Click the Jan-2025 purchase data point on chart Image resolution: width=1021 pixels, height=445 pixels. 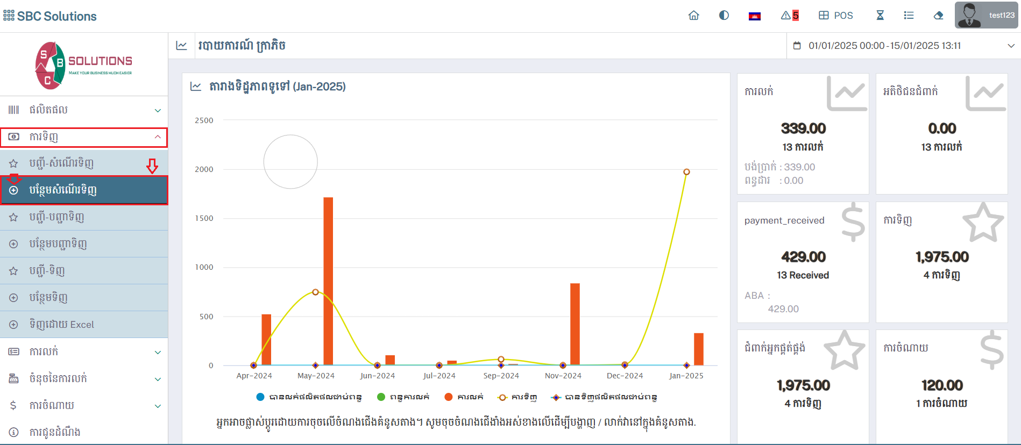(x=686, y=172)
